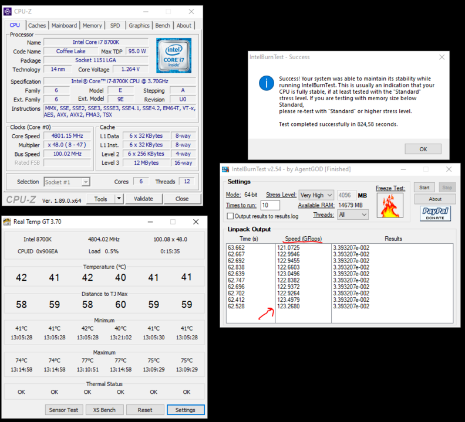Switch to the Bench tab
The image size is (465, 422).
(x=163, y=25)
